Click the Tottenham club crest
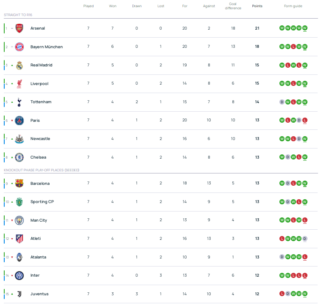The image size is (321, 305). click(x=19, y=102)
